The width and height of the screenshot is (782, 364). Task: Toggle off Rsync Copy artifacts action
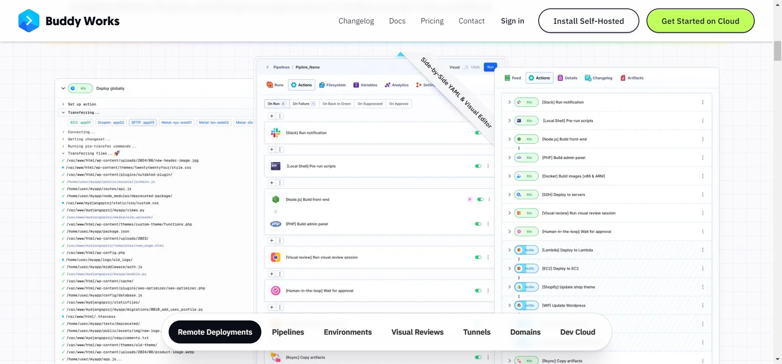pos(478,357)
